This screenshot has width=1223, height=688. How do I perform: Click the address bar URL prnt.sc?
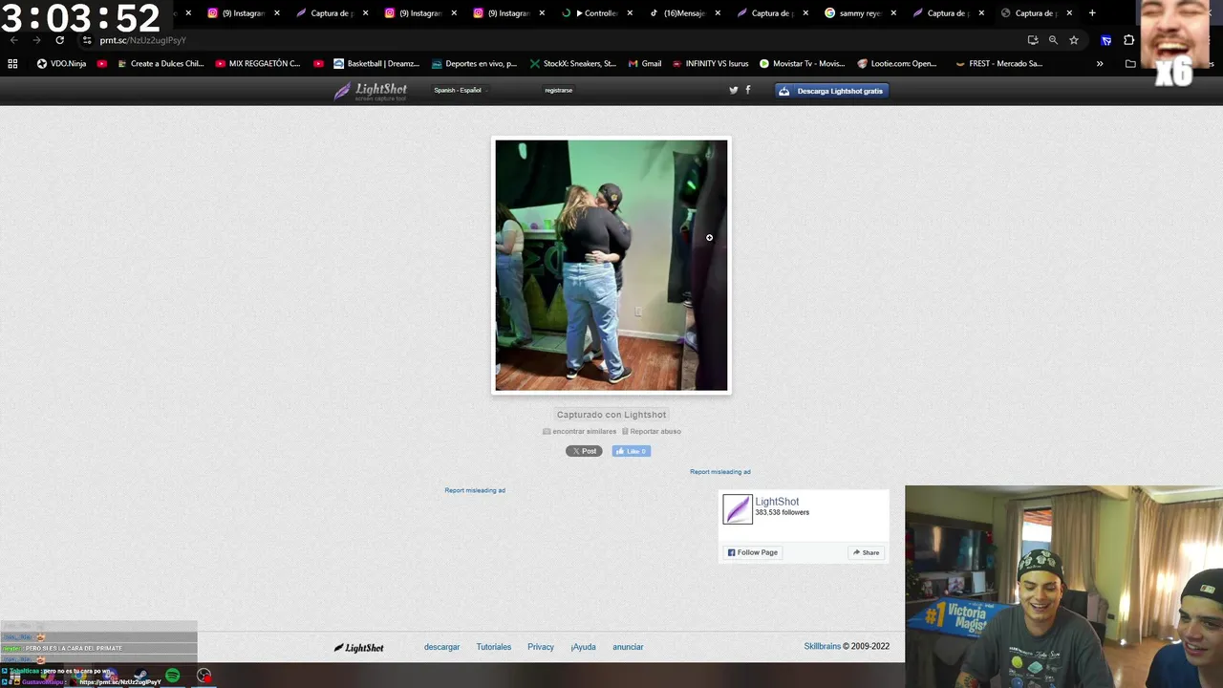[x=142, y=40]
